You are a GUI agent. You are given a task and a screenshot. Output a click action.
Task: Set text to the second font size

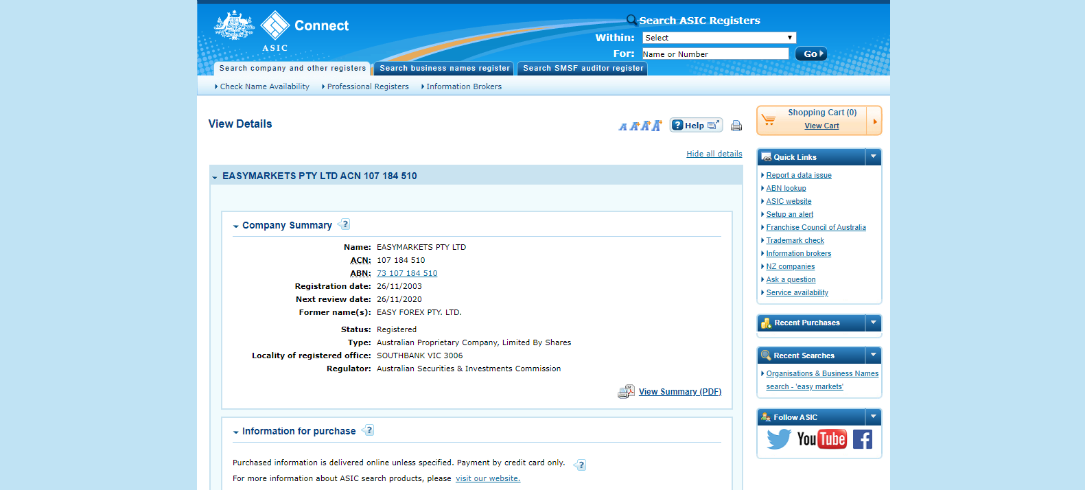pos(634,126)
